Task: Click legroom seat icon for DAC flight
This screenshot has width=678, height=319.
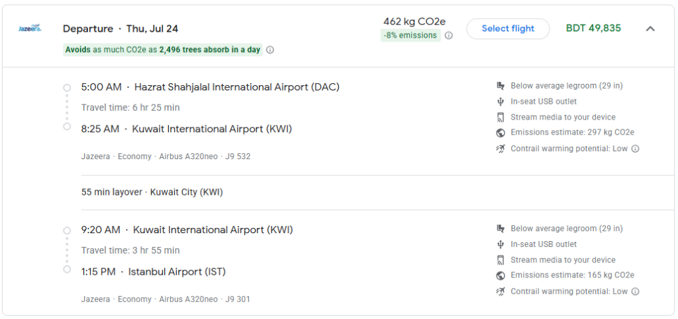Action: point(501,86)
